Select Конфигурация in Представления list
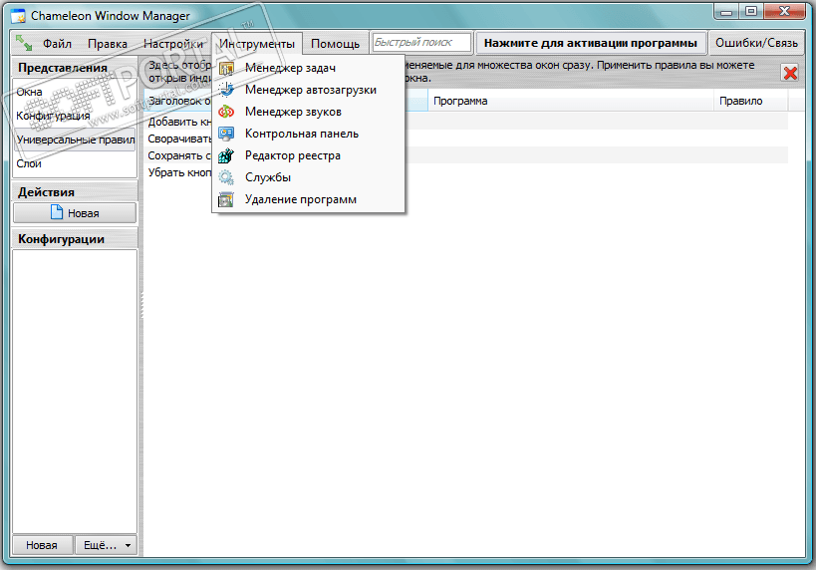 (75, 116)
